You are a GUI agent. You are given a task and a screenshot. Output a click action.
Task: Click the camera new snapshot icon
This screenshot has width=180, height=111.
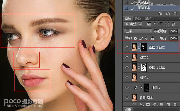[x=168, y=14]
